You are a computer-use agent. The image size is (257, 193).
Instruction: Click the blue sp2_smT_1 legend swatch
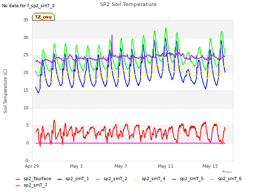click(60, 179)
